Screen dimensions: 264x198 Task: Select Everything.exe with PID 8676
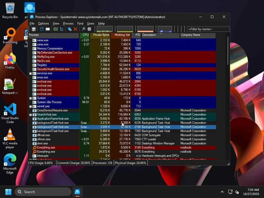(x=122, y=152)
